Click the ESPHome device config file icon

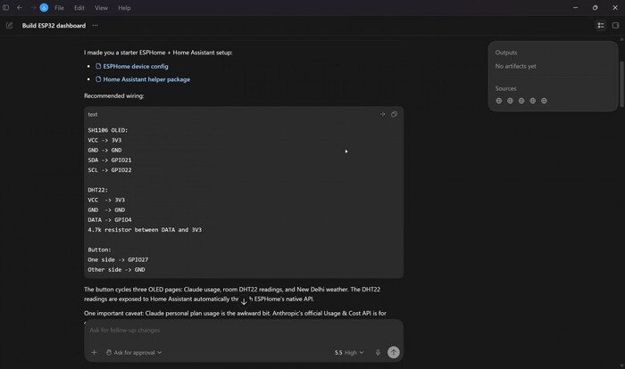(98, 66)
